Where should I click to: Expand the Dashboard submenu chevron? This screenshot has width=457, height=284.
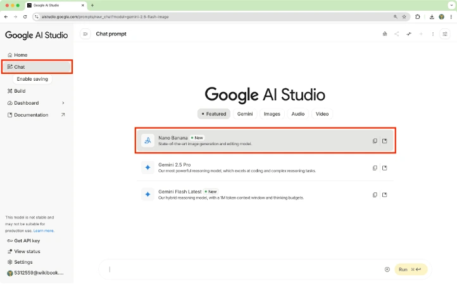coord(63,103)
